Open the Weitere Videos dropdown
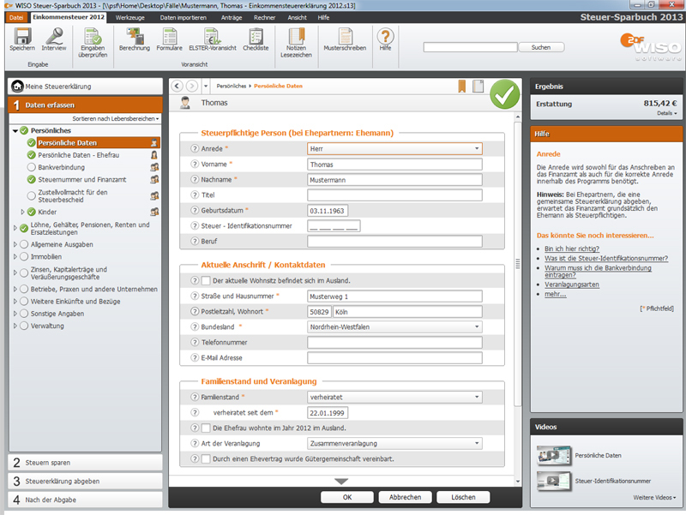Screen dimensions: 686x515 pos(654,498)
